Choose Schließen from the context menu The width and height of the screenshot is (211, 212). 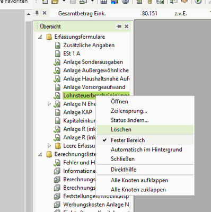(x=145, y=159)
